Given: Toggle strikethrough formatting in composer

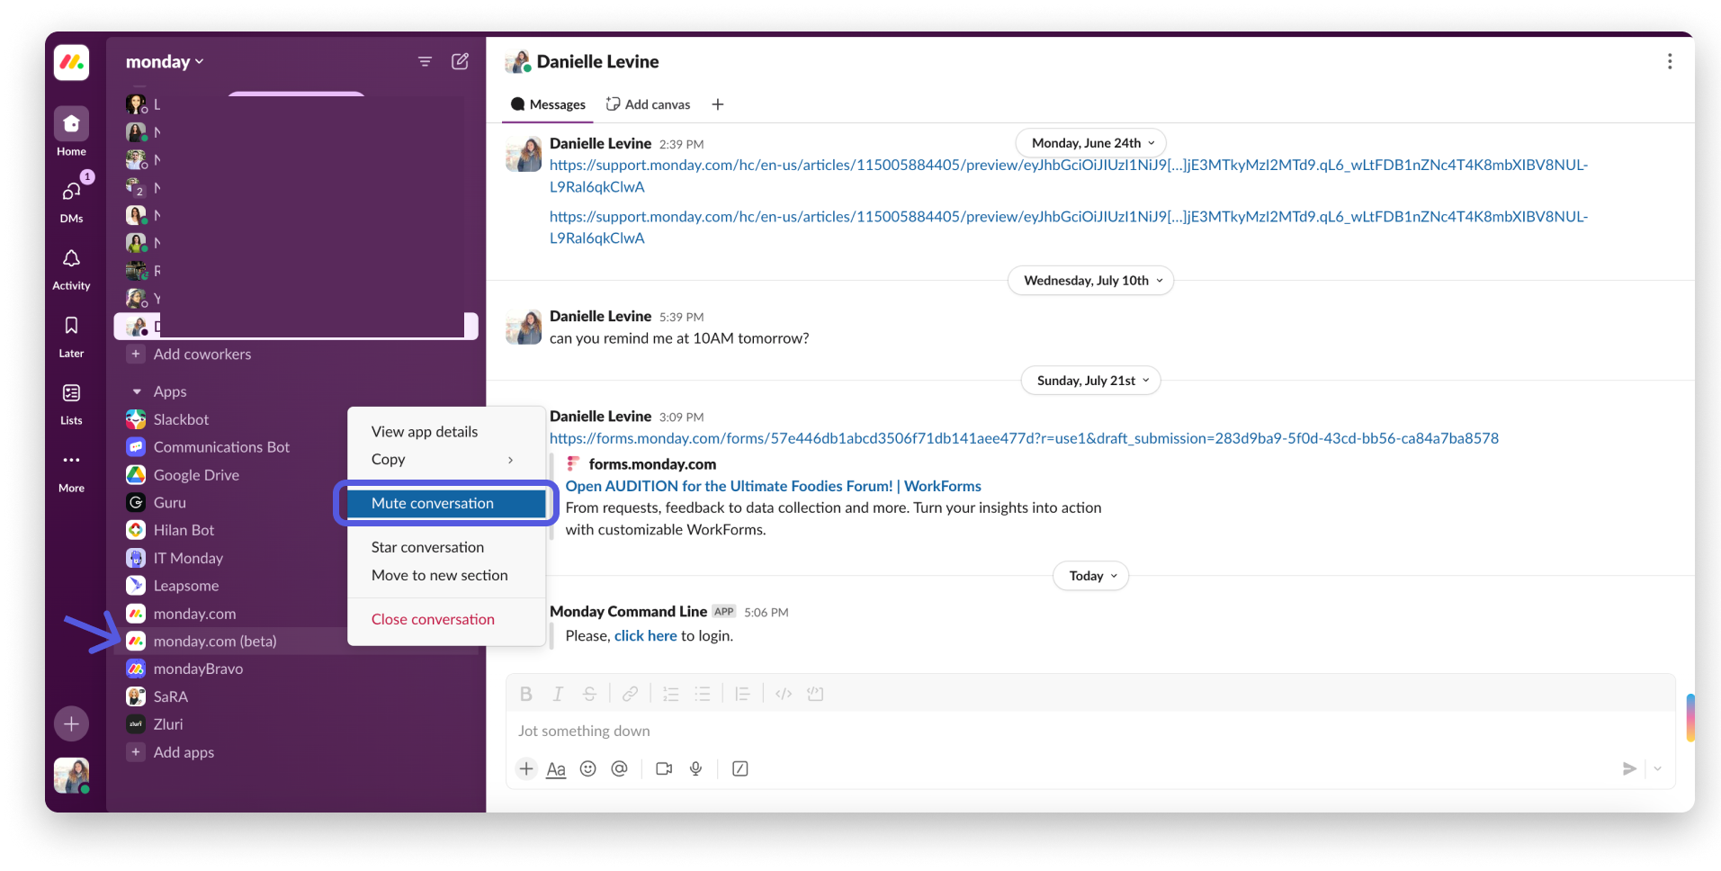Looking at the screenshot, I should coord(589,694).
